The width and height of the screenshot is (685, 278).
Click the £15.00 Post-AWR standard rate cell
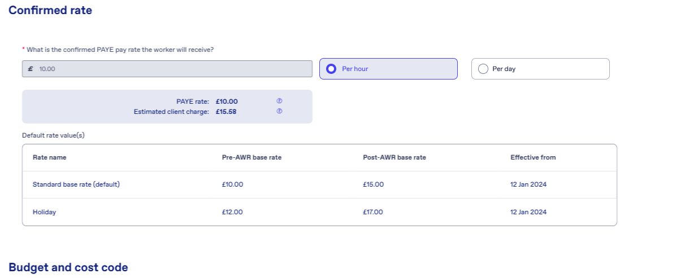(x=374, y=184)
